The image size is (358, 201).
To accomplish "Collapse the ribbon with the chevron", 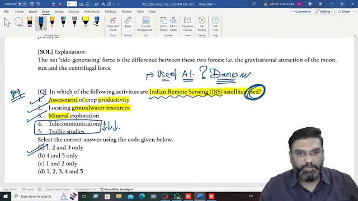I will (x=355, y=36).
